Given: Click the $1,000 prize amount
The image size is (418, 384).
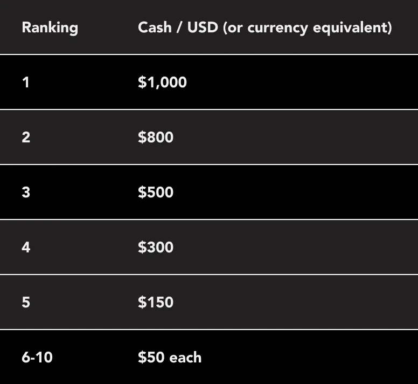Looking at the screenshot, I should pos(162,83).
